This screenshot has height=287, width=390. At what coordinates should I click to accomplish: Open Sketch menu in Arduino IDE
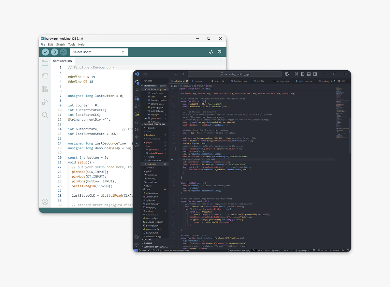pos(61,45)
